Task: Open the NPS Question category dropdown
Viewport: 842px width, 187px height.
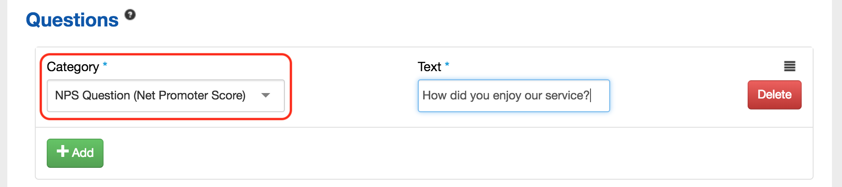Action: coord(166,96)
